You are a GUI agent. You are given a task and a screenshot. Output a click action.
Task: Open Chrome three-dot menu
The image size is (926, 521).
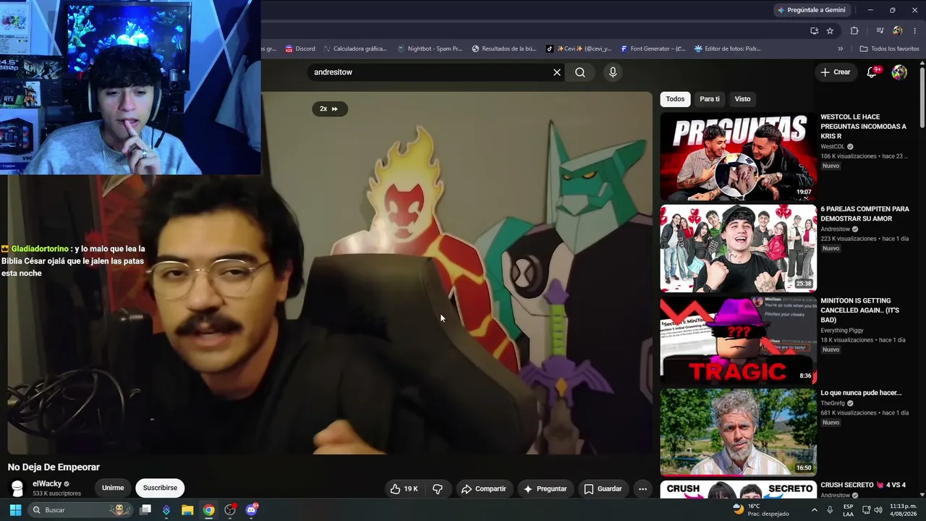click(915, 30)
